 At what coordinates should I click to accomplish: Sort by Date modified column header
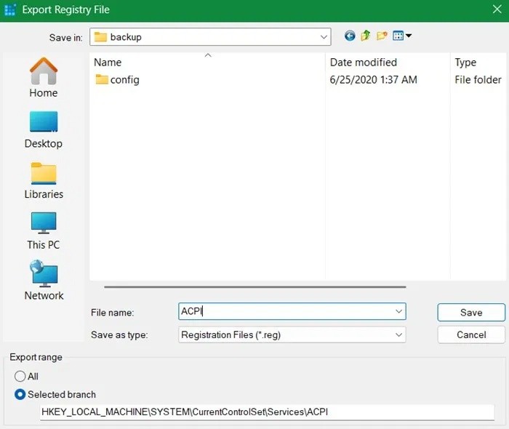pyautogui.click(x=364, y=63)
